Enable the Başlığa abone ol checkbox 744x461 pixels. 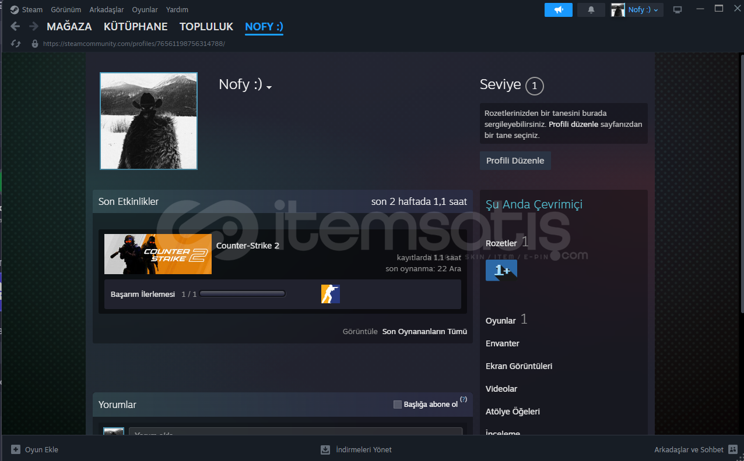398,405
